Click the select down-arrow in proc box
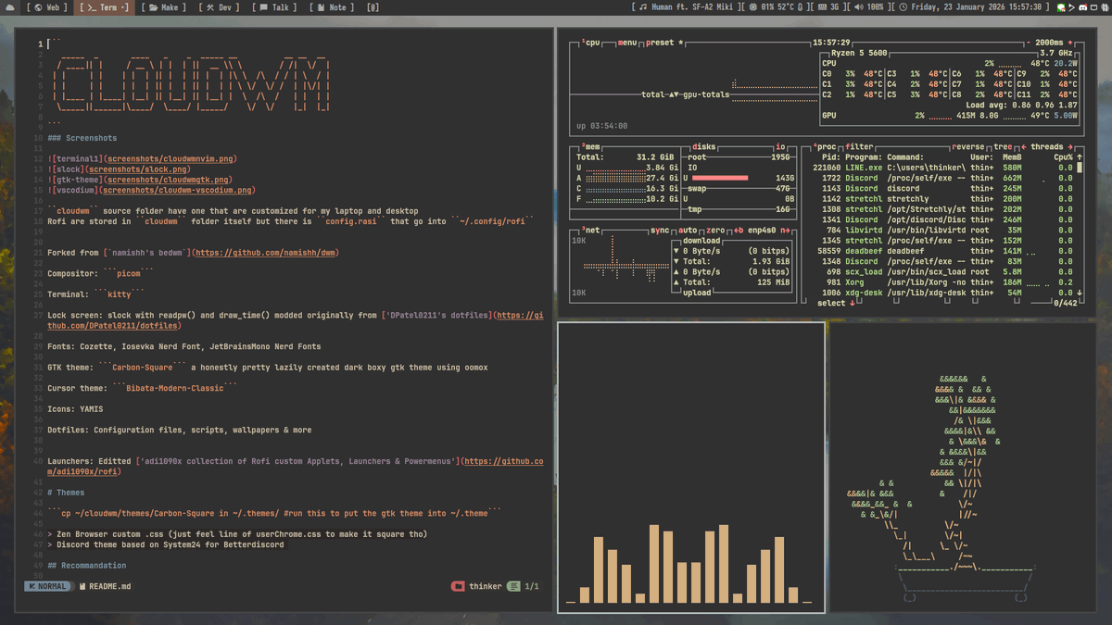The image size is (1112, 625). coord(852,303)
